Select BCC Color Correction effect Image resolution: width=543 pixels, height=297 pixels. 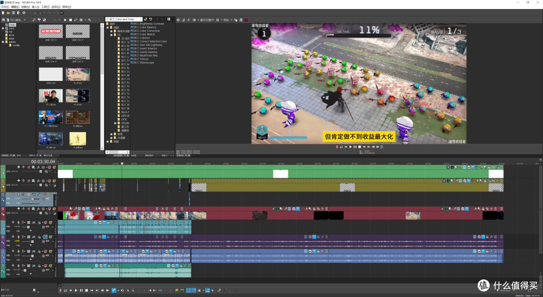(145, 31)
